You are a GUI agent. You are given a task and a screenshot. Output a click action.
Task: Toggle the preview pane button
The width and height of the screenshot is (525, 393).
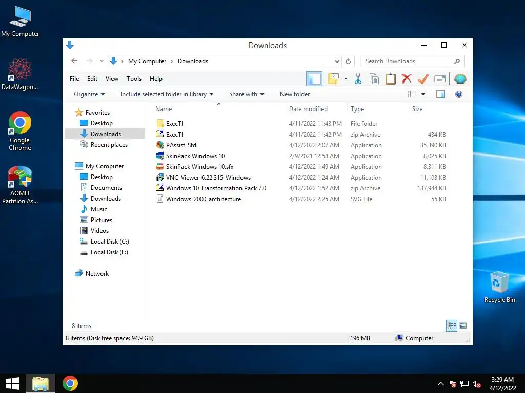(x=440, y=94)
